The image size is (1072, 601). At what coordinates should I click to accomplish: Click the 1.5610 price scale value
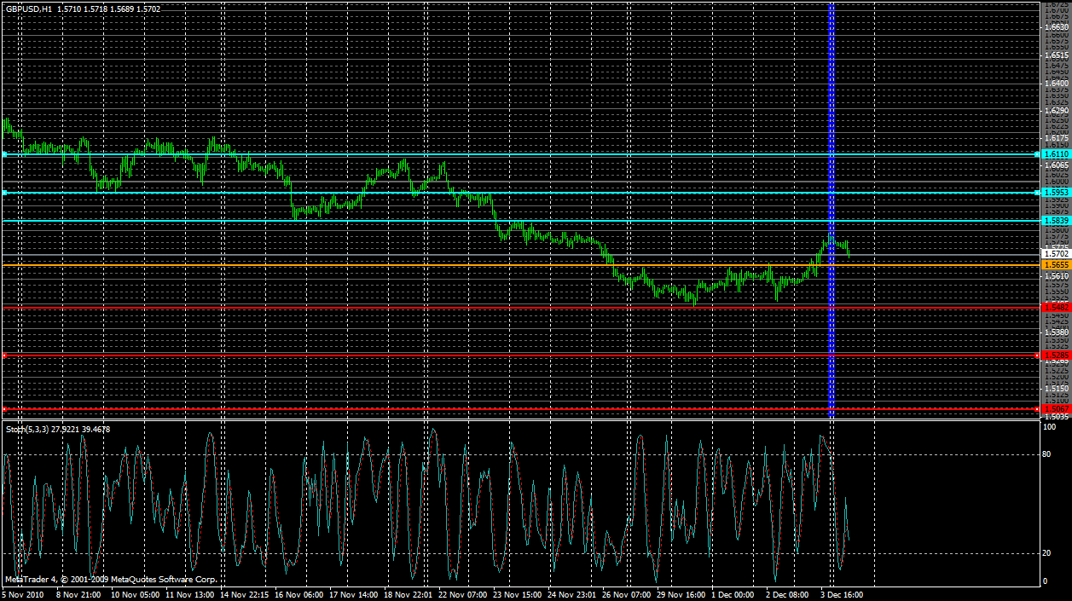[1057, 277]
